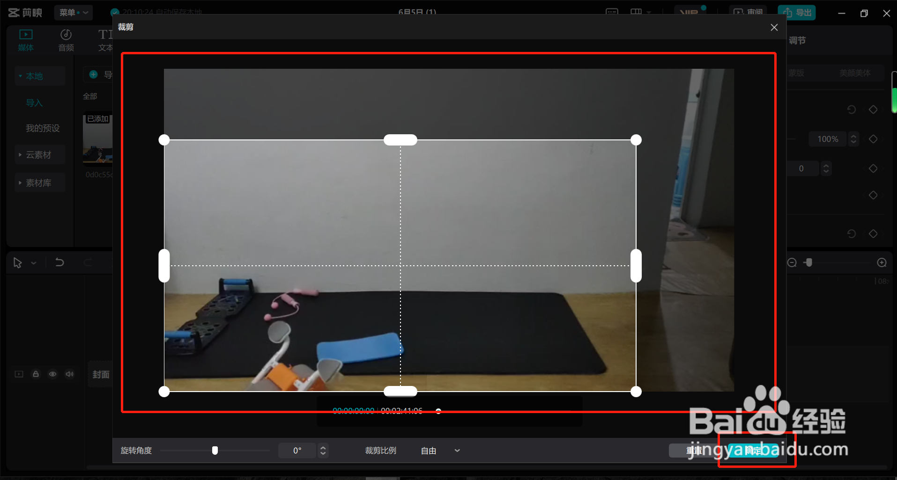
Task: Click the 0° rotation angle field
Action: coord(297,451)
